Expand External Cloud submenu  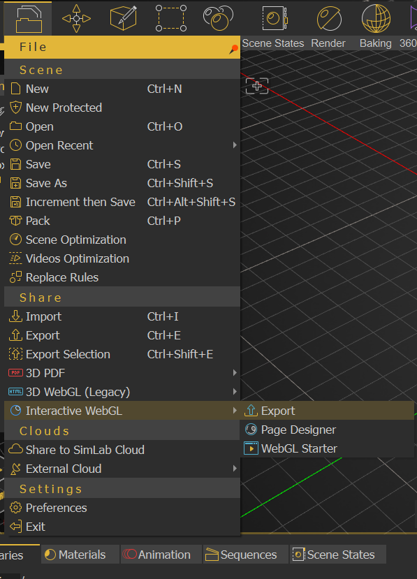(x=122, y=468)
